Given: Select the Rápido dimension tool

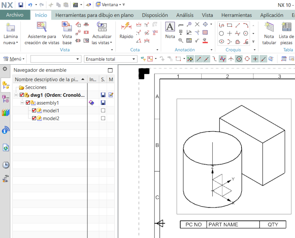Looking at the screenshot, I should [126, 31].
